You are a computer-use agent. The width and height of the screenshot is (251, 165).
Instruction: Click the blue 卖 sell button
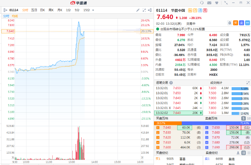coord(242,23)
